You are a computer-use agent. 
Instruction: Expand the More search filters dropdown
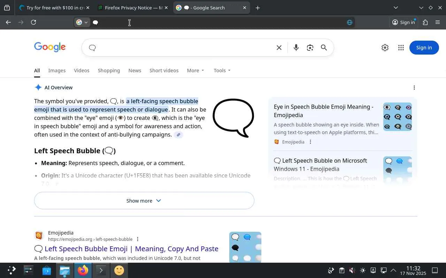click(x=195, y=71)
